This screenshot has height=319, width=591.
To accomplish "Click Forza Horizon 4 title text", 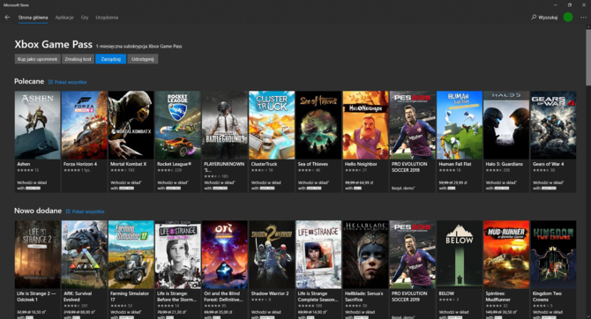I will coord(80,164).
